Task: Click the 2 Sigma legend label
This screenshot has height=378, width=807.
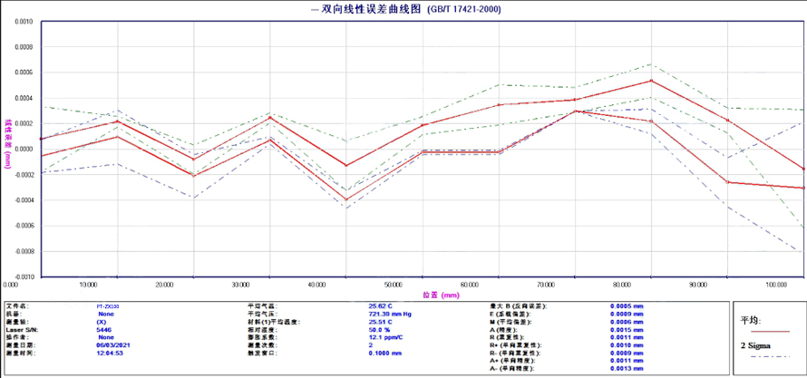Action: click(x=755, y=345)
